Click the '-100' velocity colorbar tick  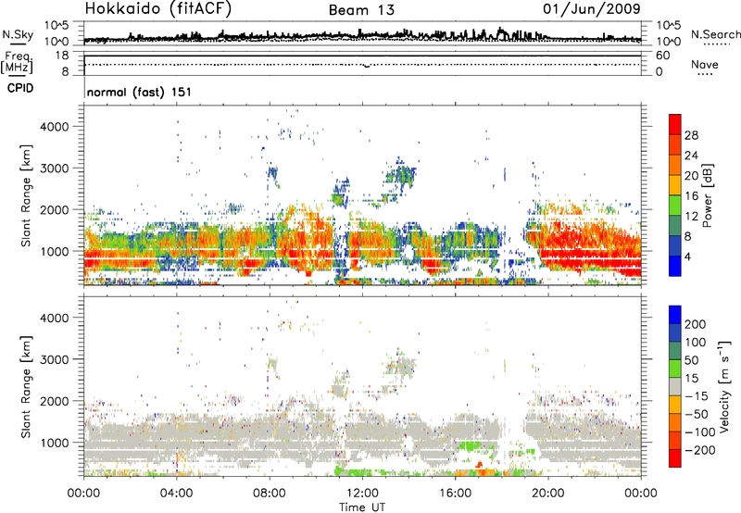coord(700,432)
